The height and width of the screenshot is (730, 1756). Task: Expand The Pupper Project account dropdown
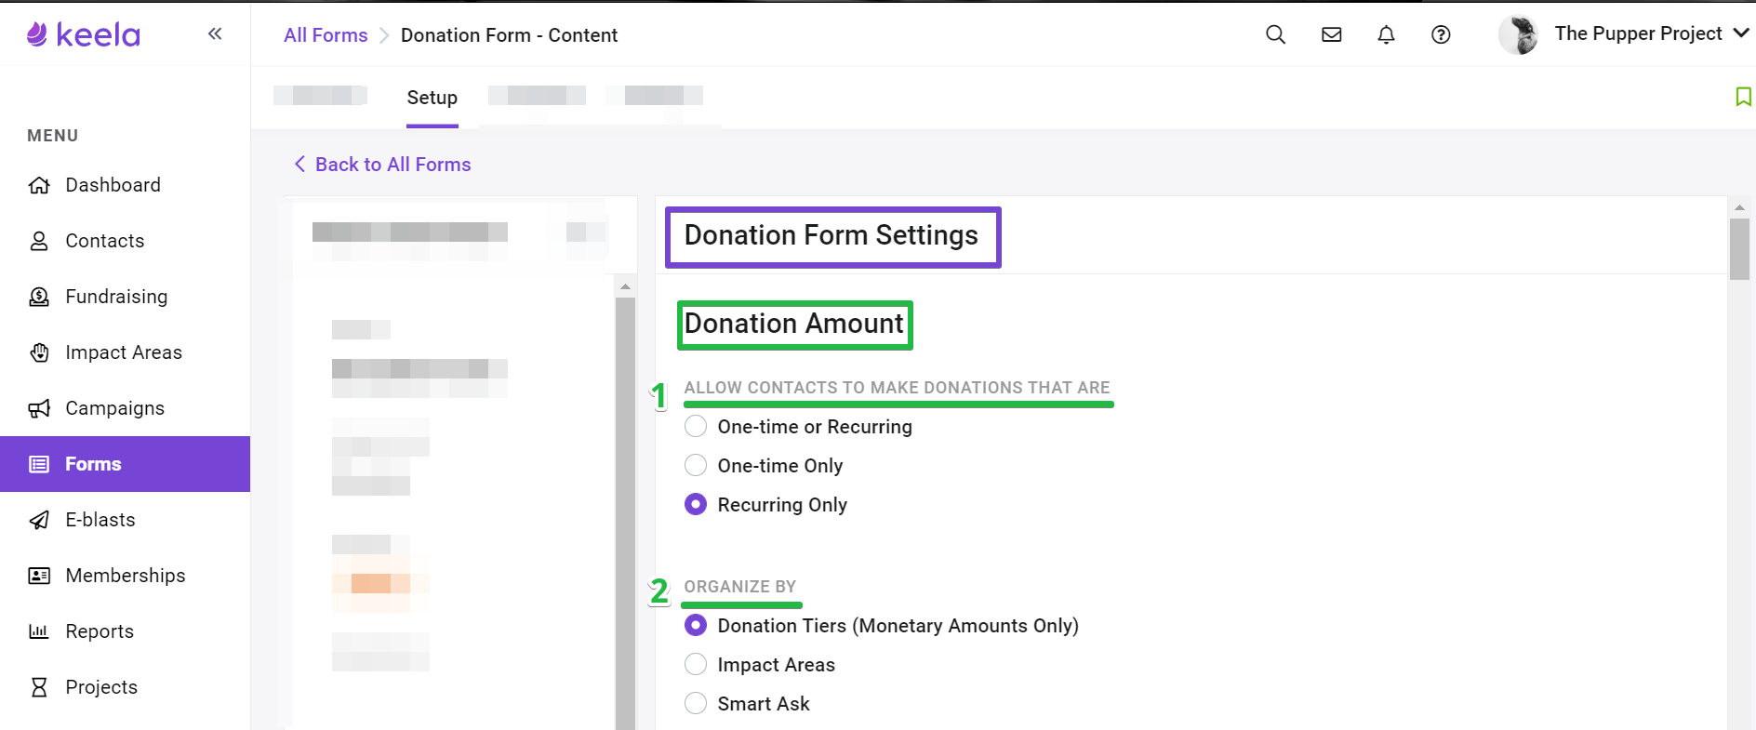(1741, 33)
